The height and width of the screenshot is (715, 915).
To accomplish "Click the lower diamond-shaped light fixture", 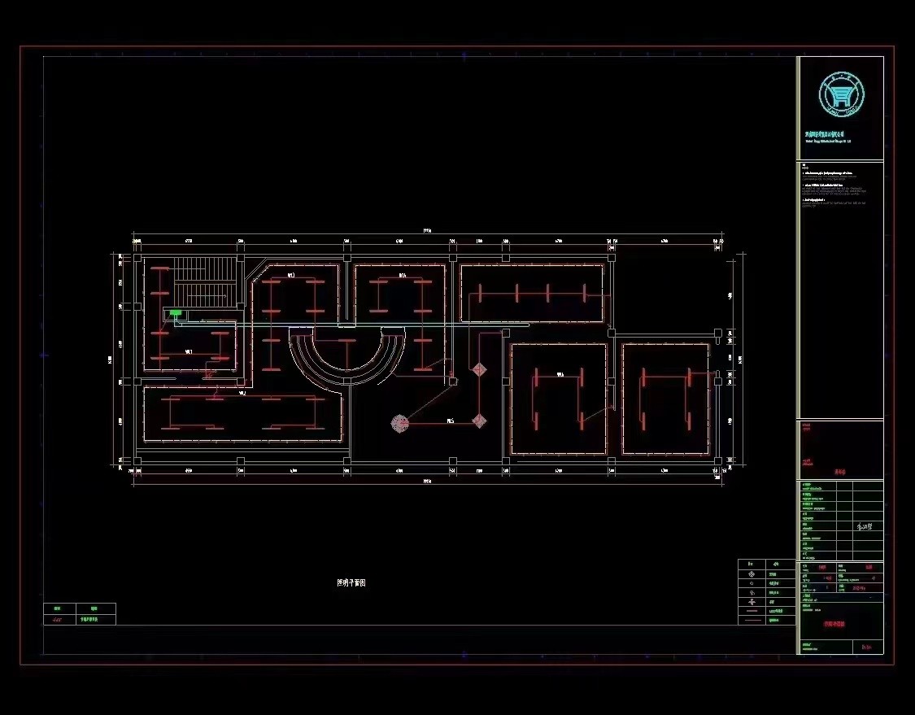I will (480, 421).
